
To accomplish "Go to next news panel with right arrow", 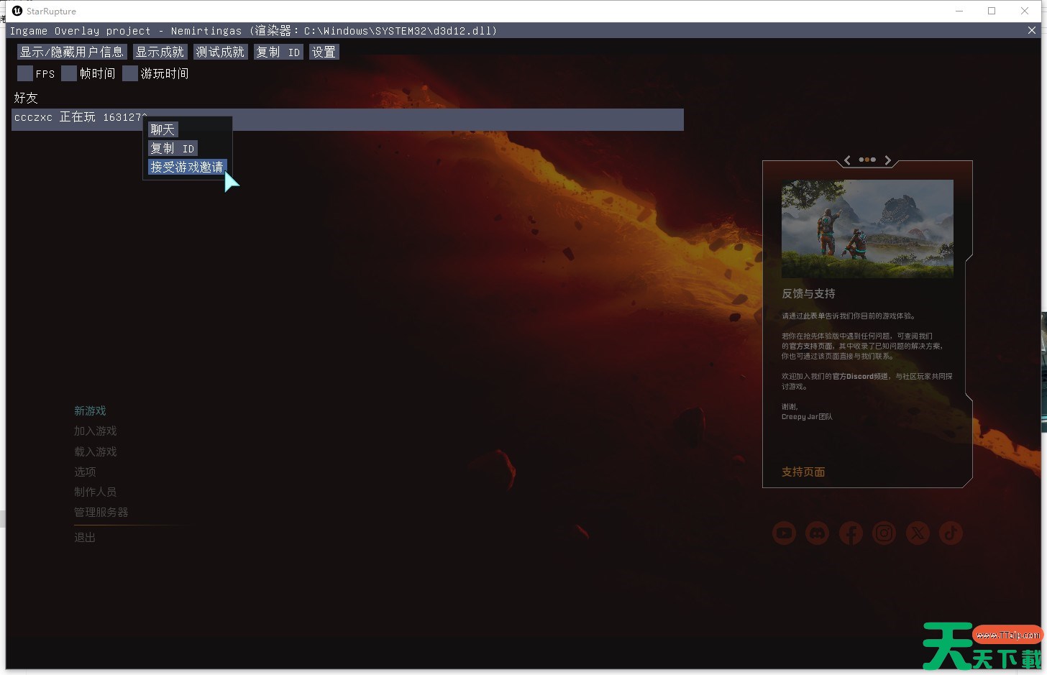I will [x=888, y=160].
